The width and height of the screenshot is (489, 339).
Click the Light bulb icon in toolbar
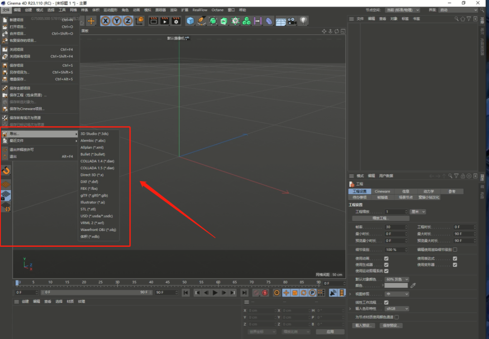click(303, 21)
